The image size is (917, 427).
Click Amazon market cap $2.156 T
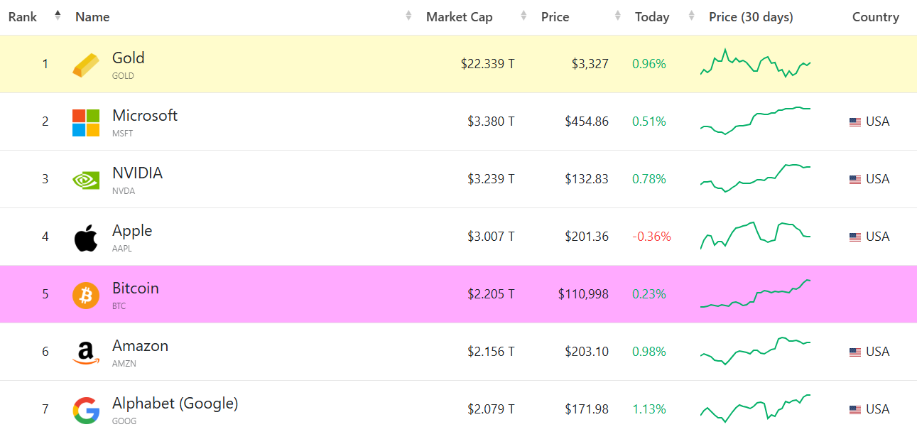491,352
